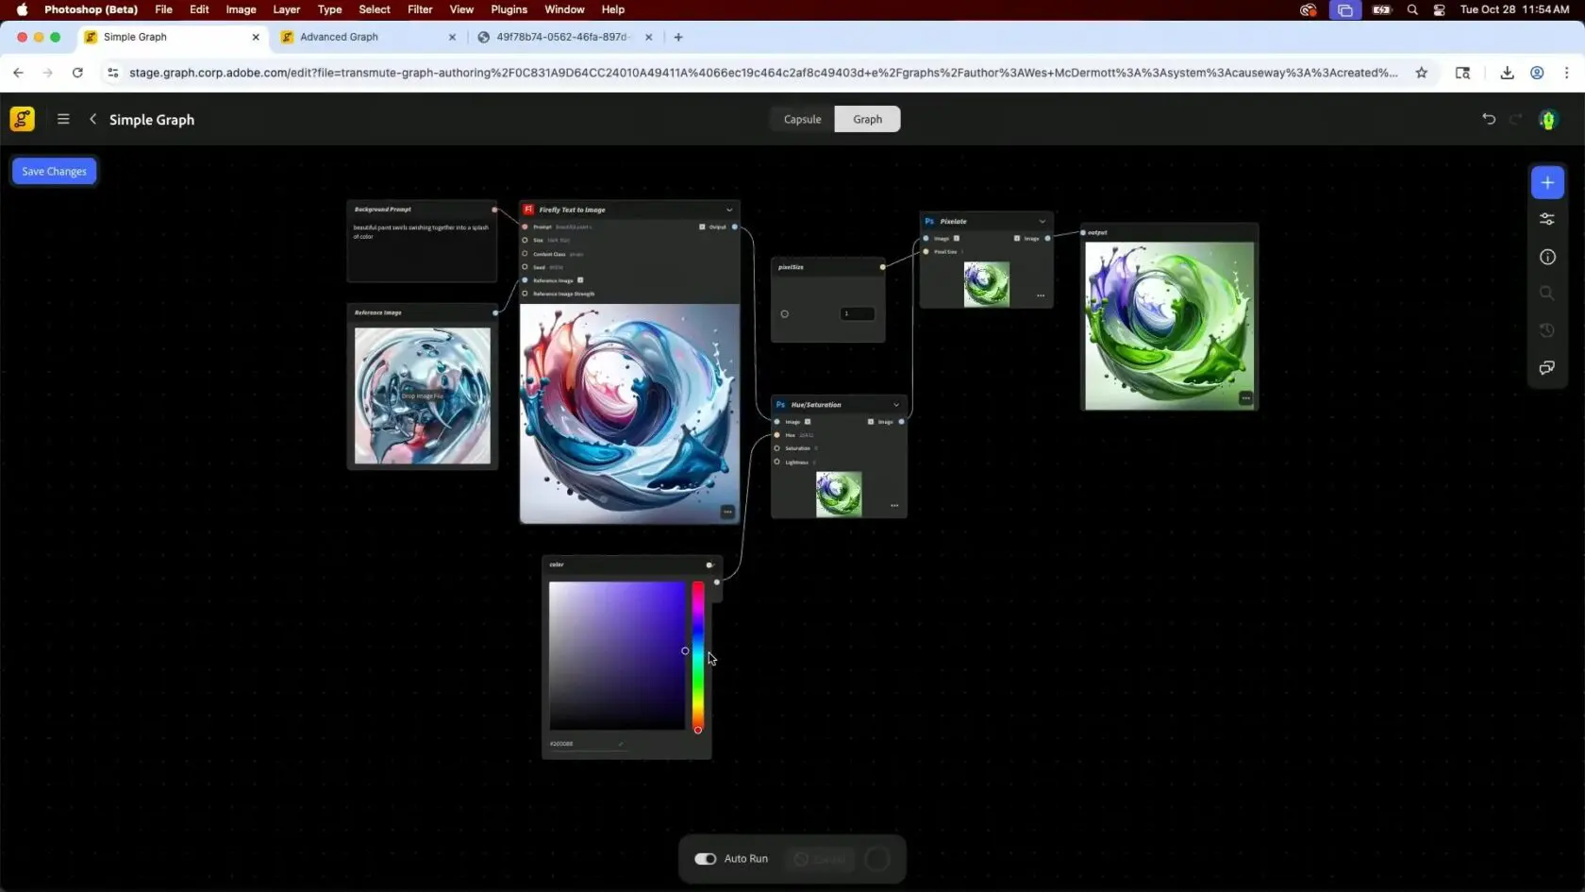Click the undo arrow icon in the header

coord(1488,119)
